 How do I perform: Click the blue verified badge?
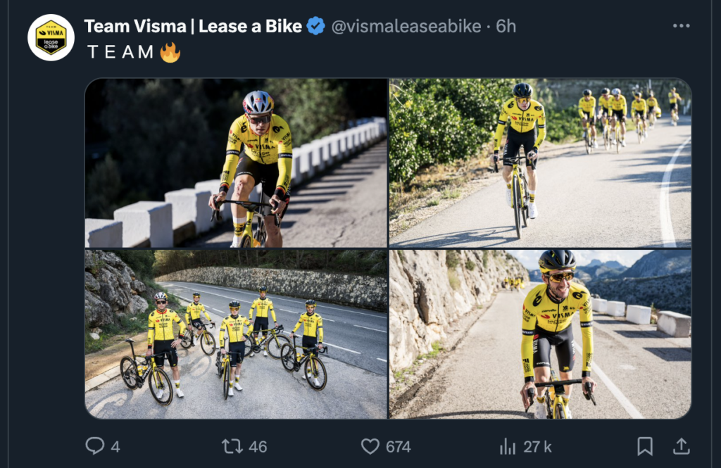click(315, 27)
